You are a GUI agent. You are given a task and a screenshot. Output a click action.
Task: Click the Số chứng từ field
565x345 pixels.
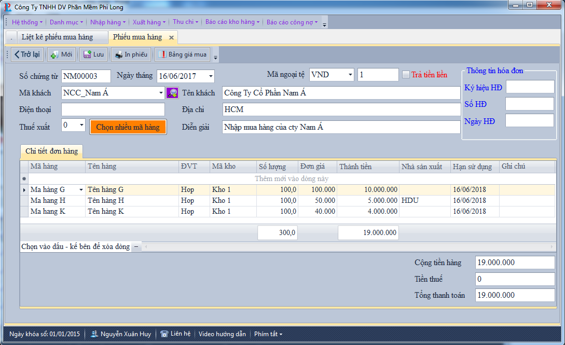click(86, 76)
